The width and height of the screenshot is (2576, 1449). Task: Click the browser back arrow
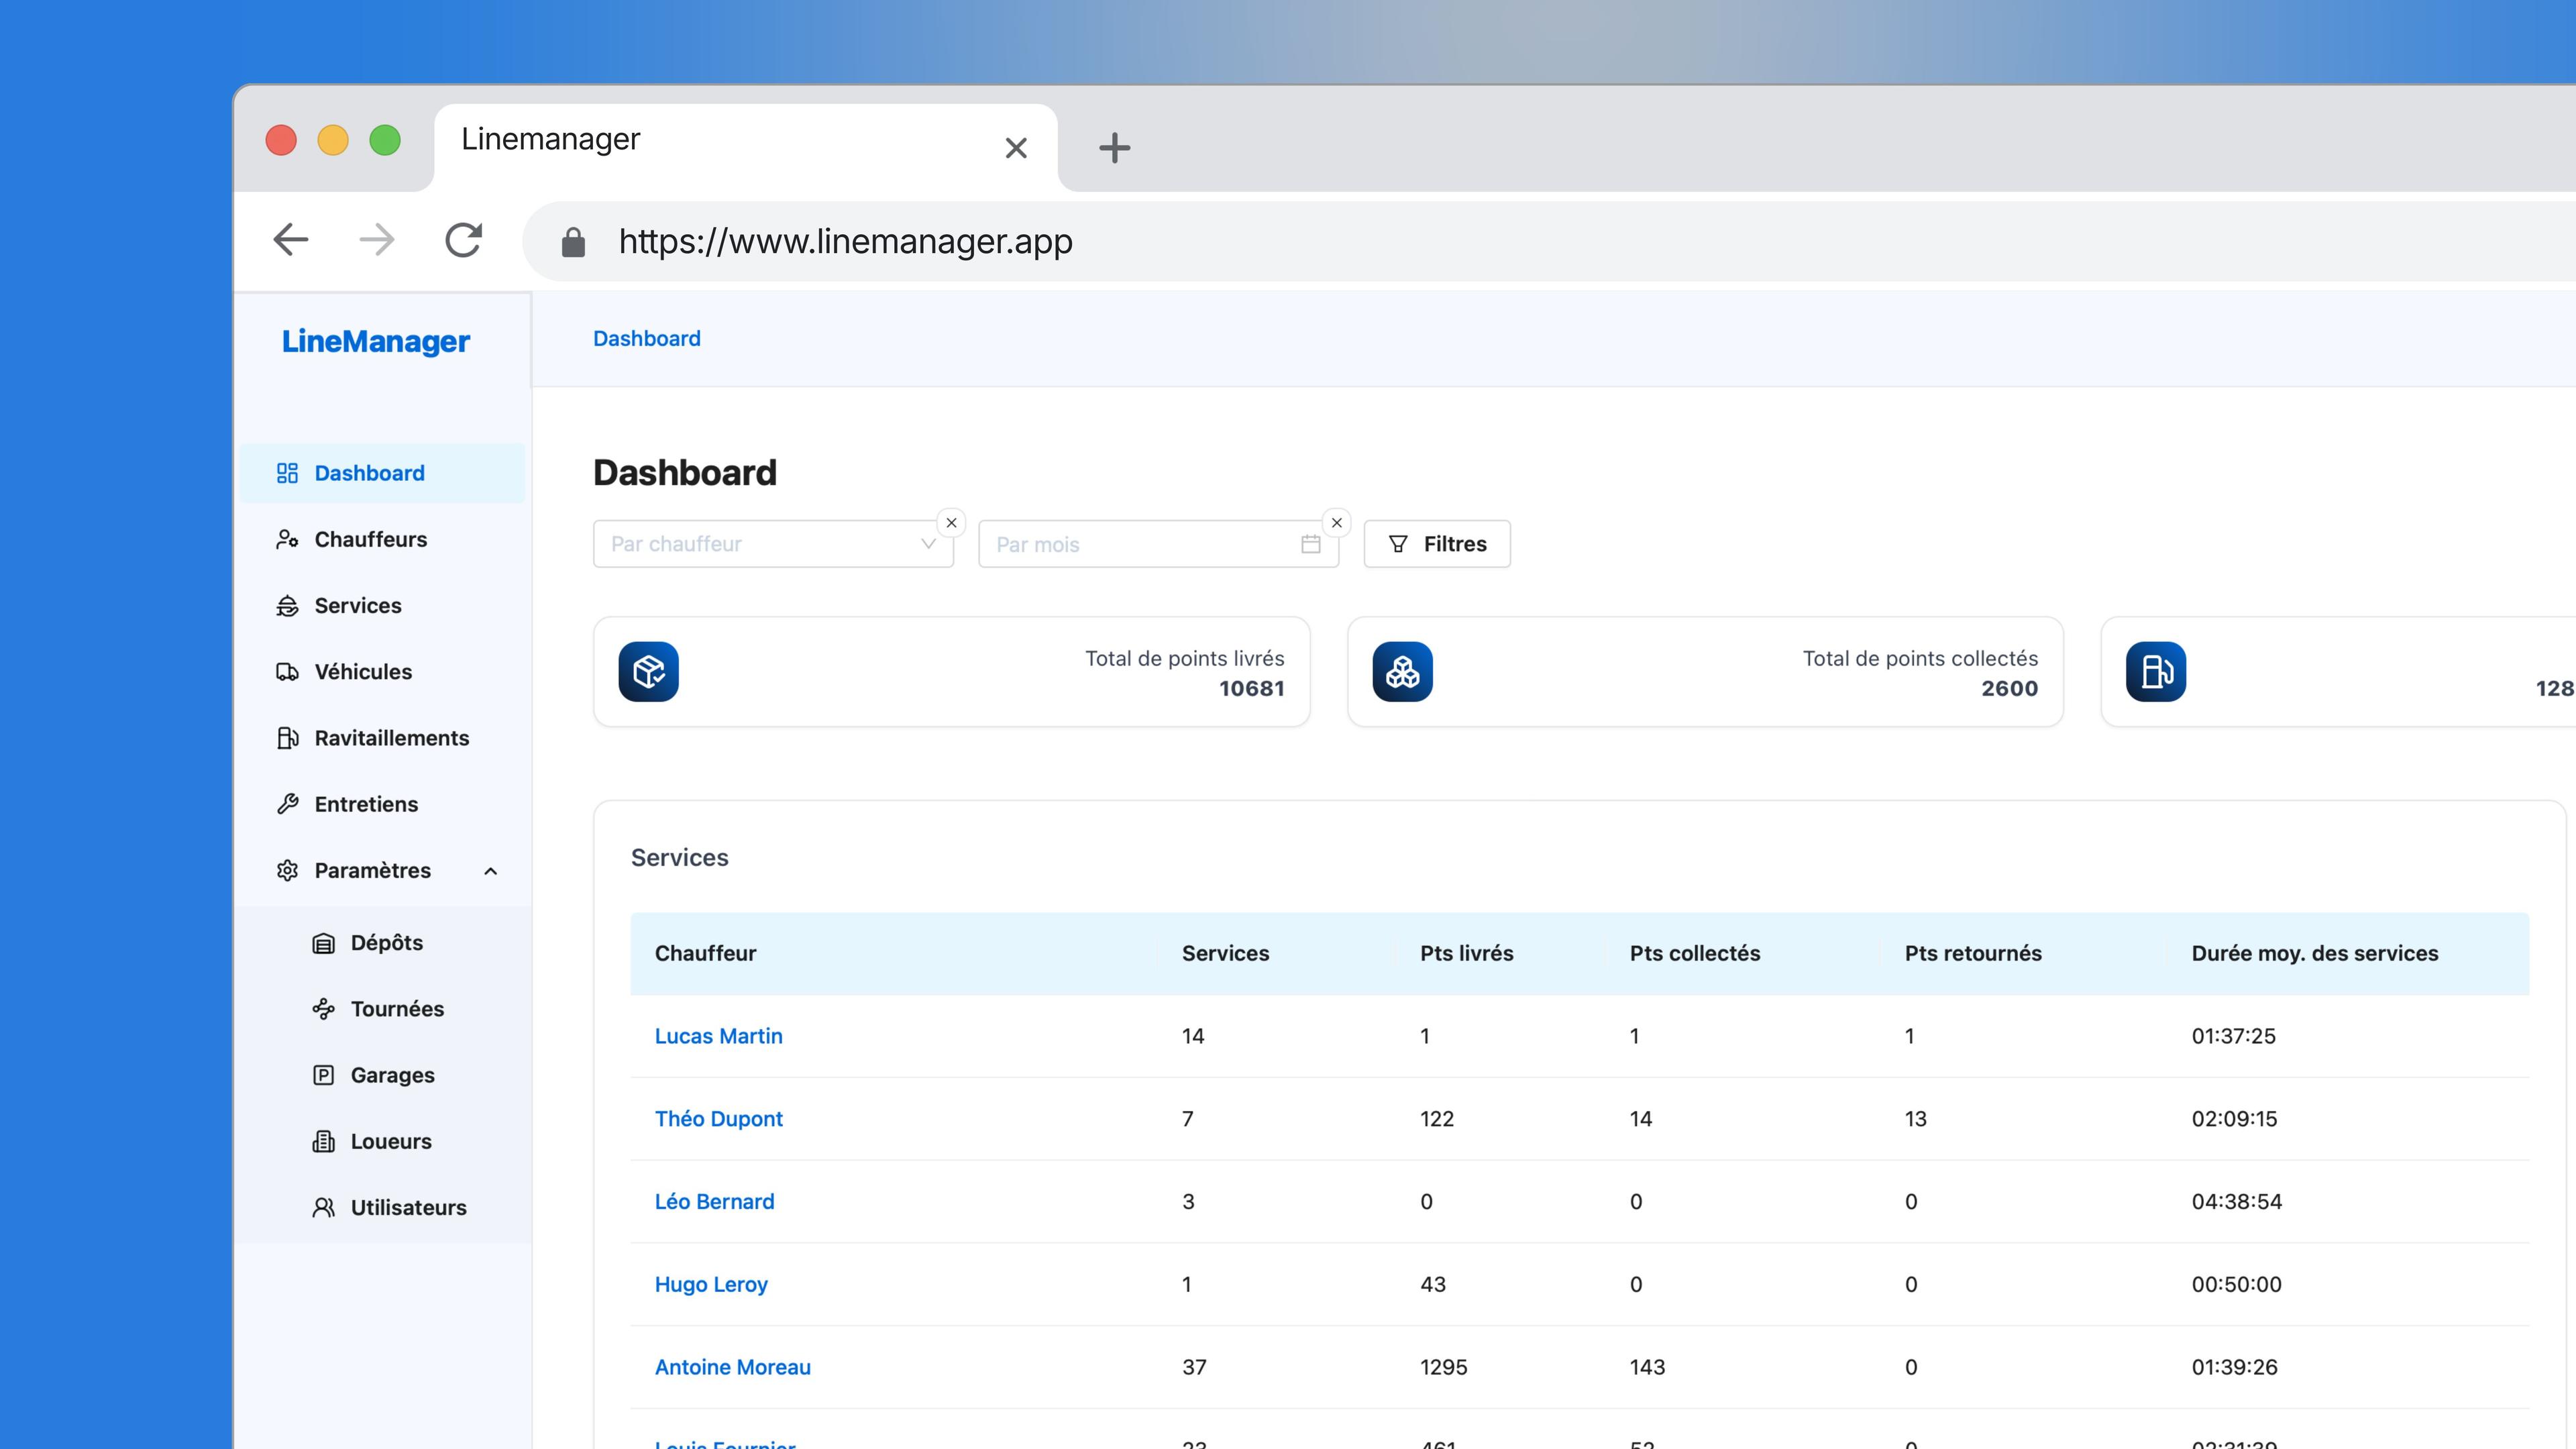[x=291, y=240]
